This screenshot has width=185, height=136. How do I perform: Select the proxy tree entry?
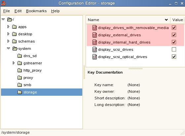pos(28,78)
